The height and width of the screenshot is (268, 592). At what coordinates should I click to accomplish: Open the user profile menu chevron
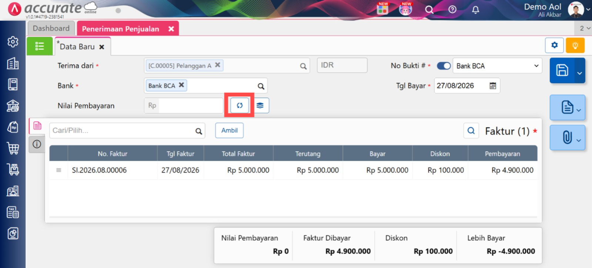coord(588,10)
